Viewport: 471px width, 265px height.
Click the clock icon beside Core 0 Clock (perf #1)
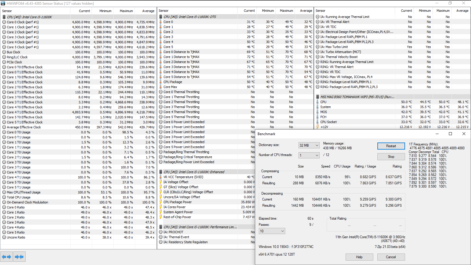pyautogui.click(x=4, y=22)
